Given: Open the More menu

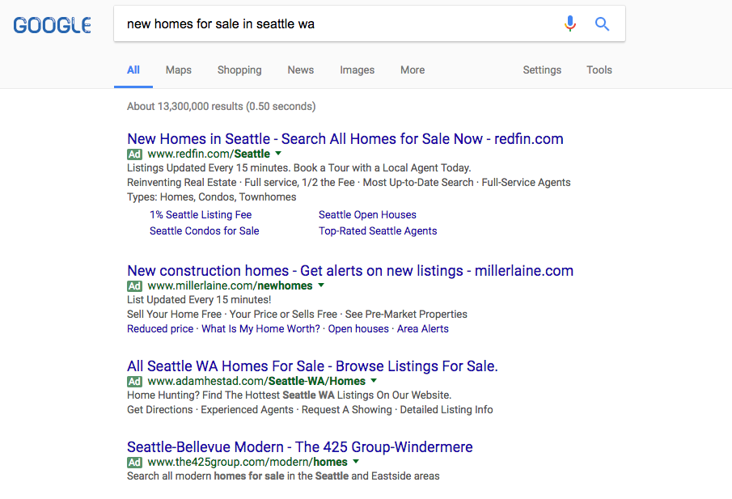Looking at the screenshot, I should click(413, 70).
